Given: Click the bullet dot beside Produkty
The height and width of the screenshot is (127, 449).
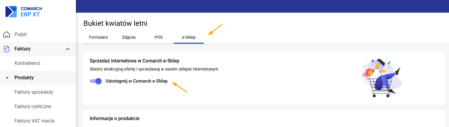Looking at the screenshot, I should [x=7, y=78].
